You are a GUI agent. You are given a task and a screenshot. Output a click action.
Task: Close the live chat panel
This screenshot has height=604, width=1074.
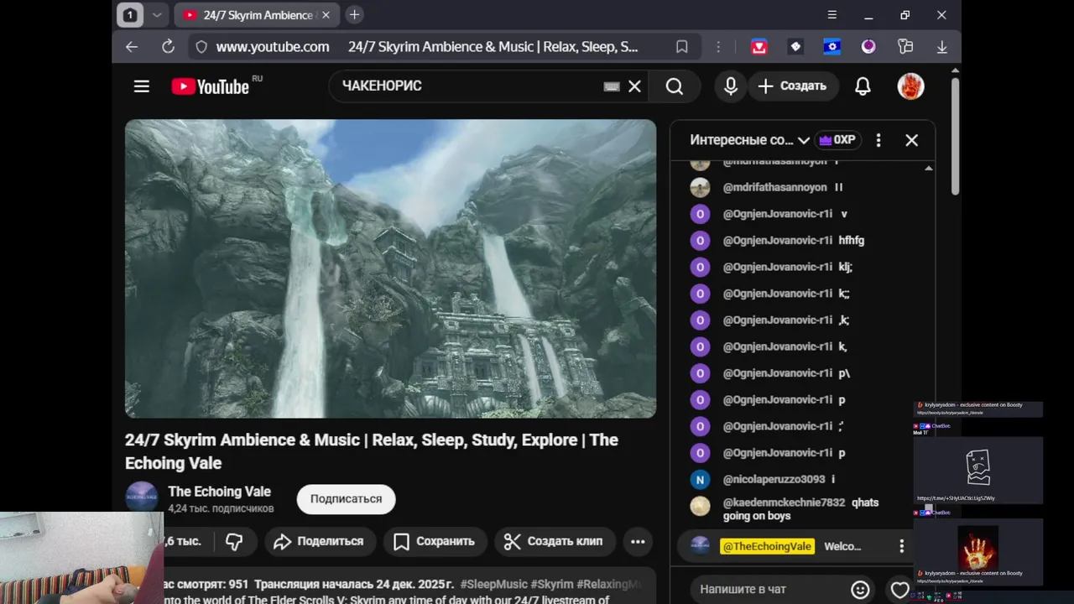tap(912, 140)
